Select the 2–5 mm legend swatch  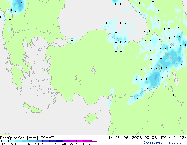click(25, 141)
